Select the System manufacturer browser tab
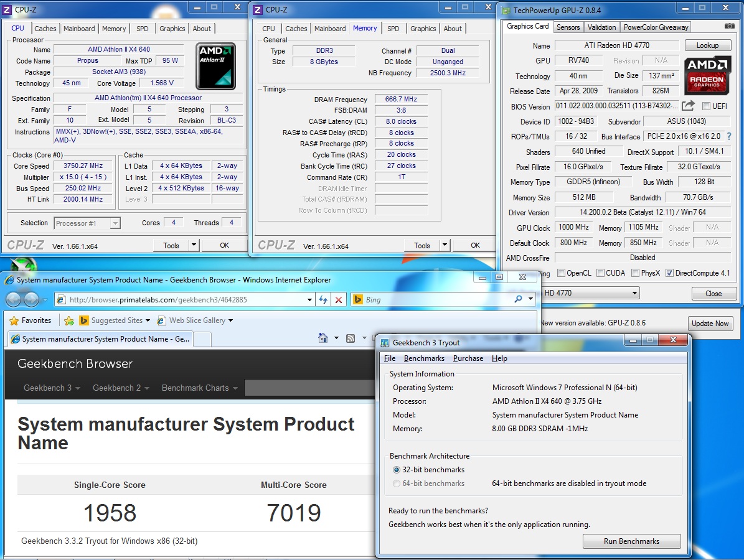Image resolution: width=744 pixels, height=560 pixels. click(101, 338)
